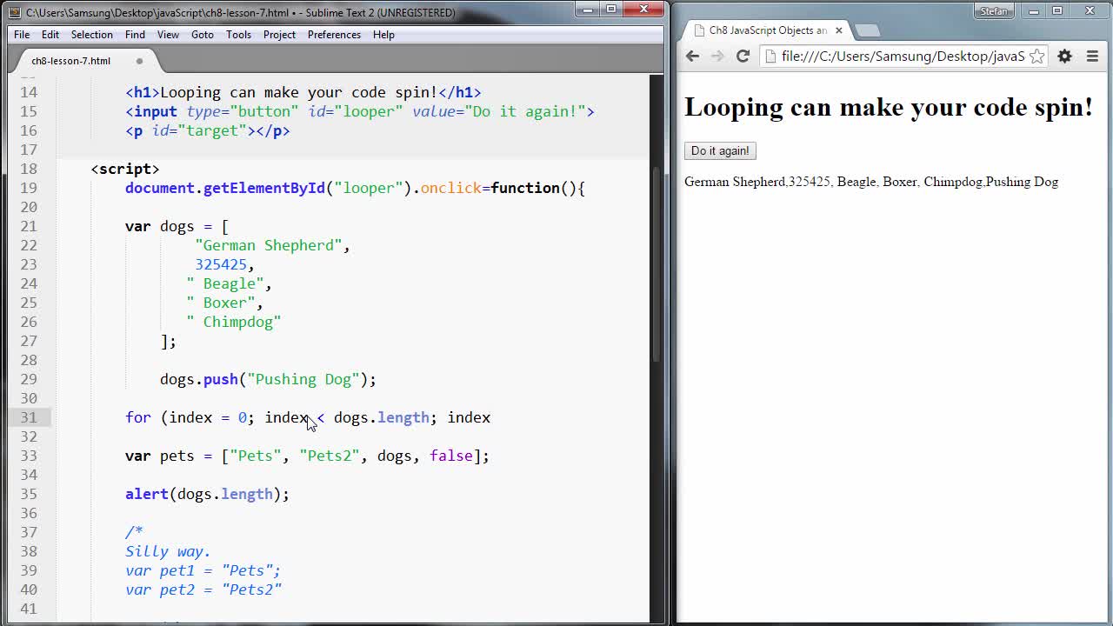The width and height of the screenshot is (1113, 626).
Task: Click the false keyword on line 33
Action: click(x=450, y=456)
